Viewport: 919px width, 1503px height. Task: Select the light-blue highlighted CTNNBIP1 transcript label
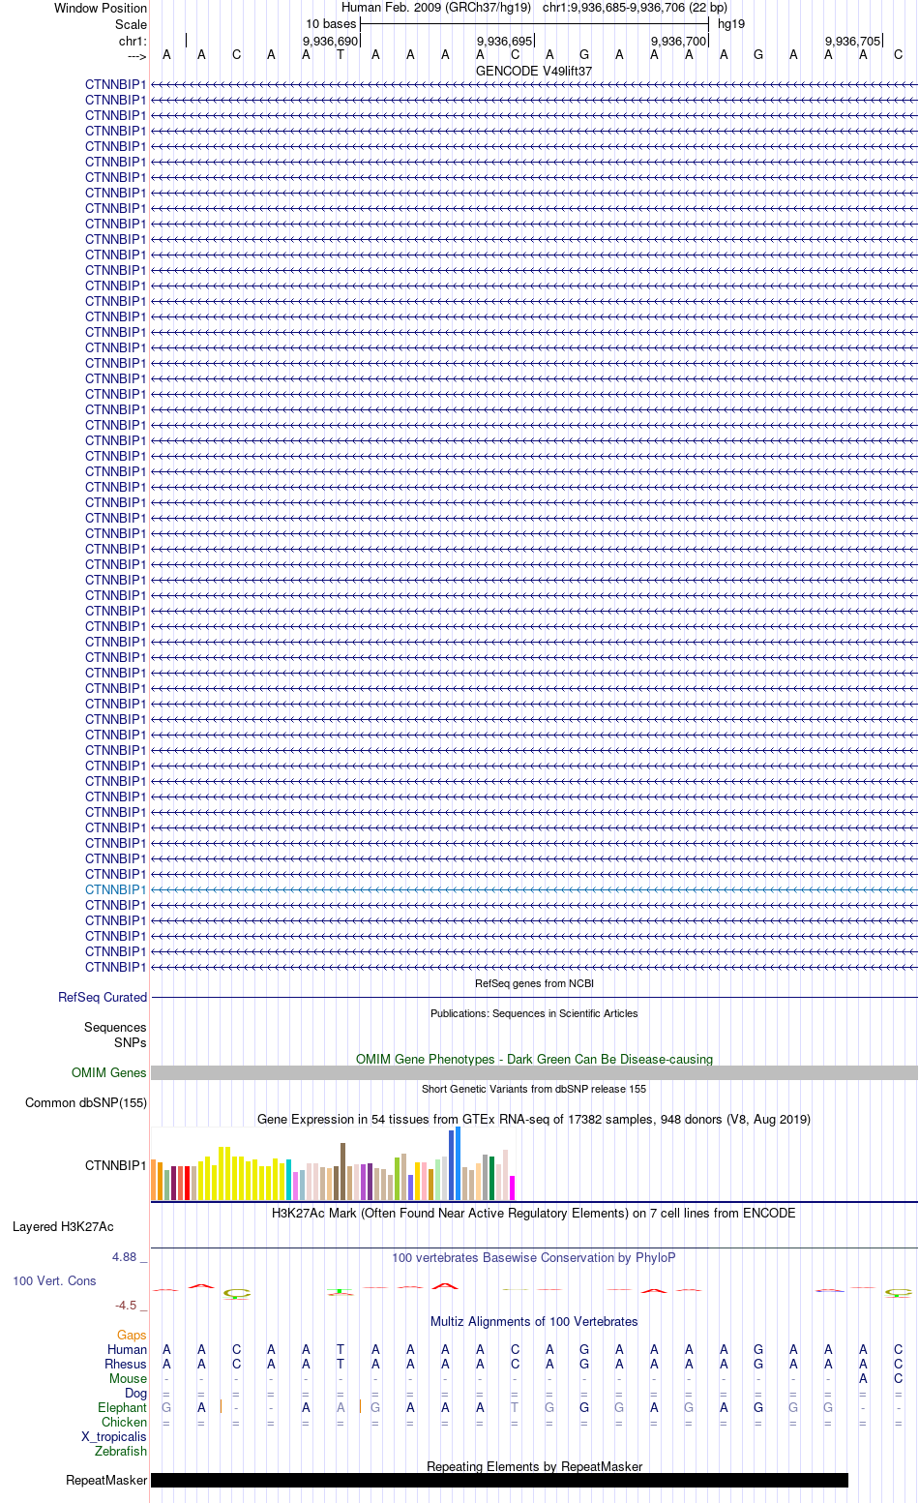(x=115, y=889)
